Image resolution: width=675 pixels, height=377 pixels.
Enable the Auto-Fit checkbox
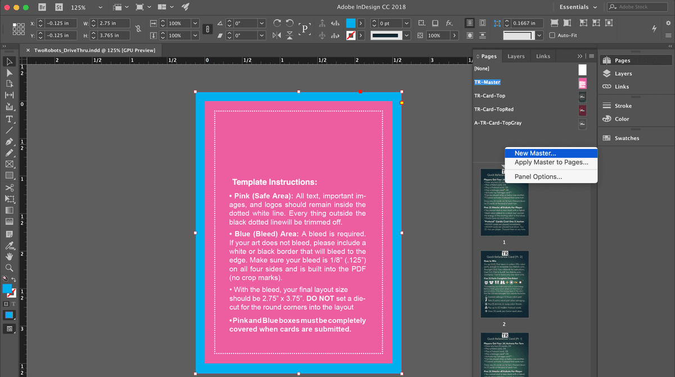pos(552,35)
